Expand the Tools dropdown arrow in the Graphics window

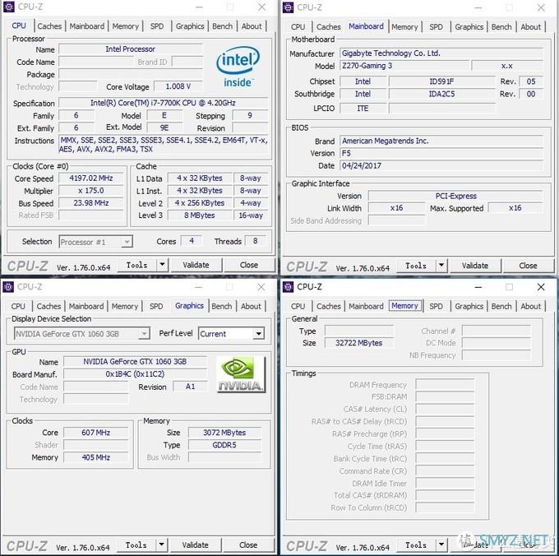[161, 544]
